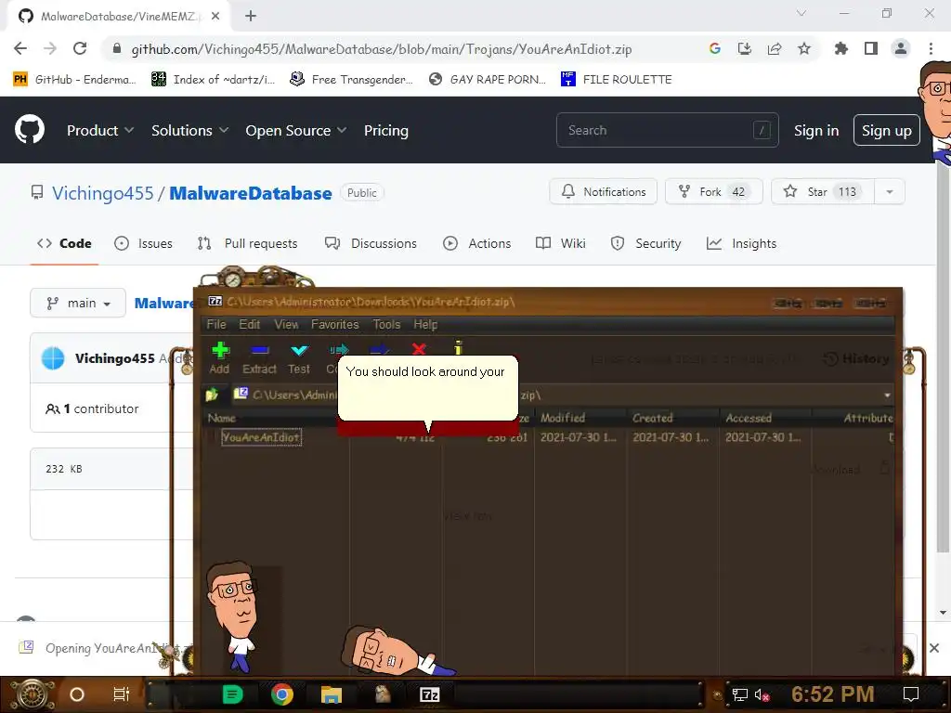Close the downloads bar

(934, 648)
